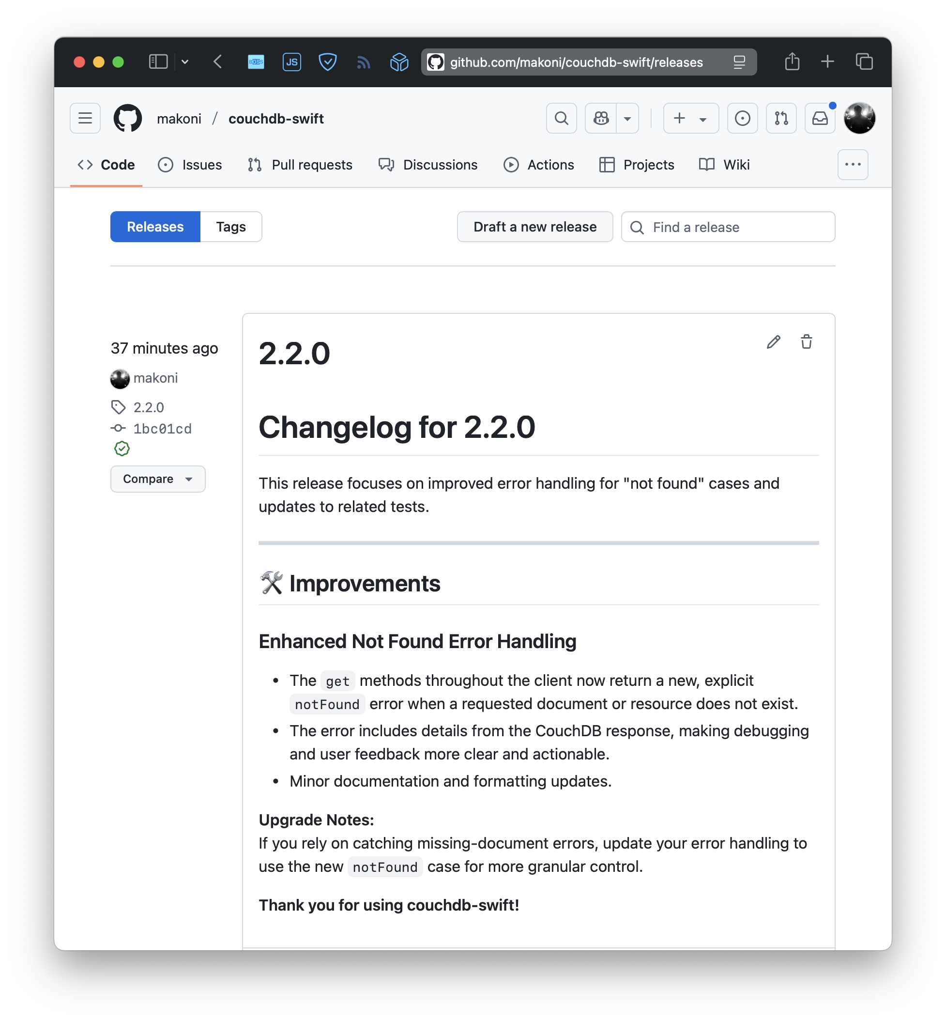The image size is (946, 1022).
Task: Switch to the Tags view
Action: pyautogui.click(x=231, y=227)
